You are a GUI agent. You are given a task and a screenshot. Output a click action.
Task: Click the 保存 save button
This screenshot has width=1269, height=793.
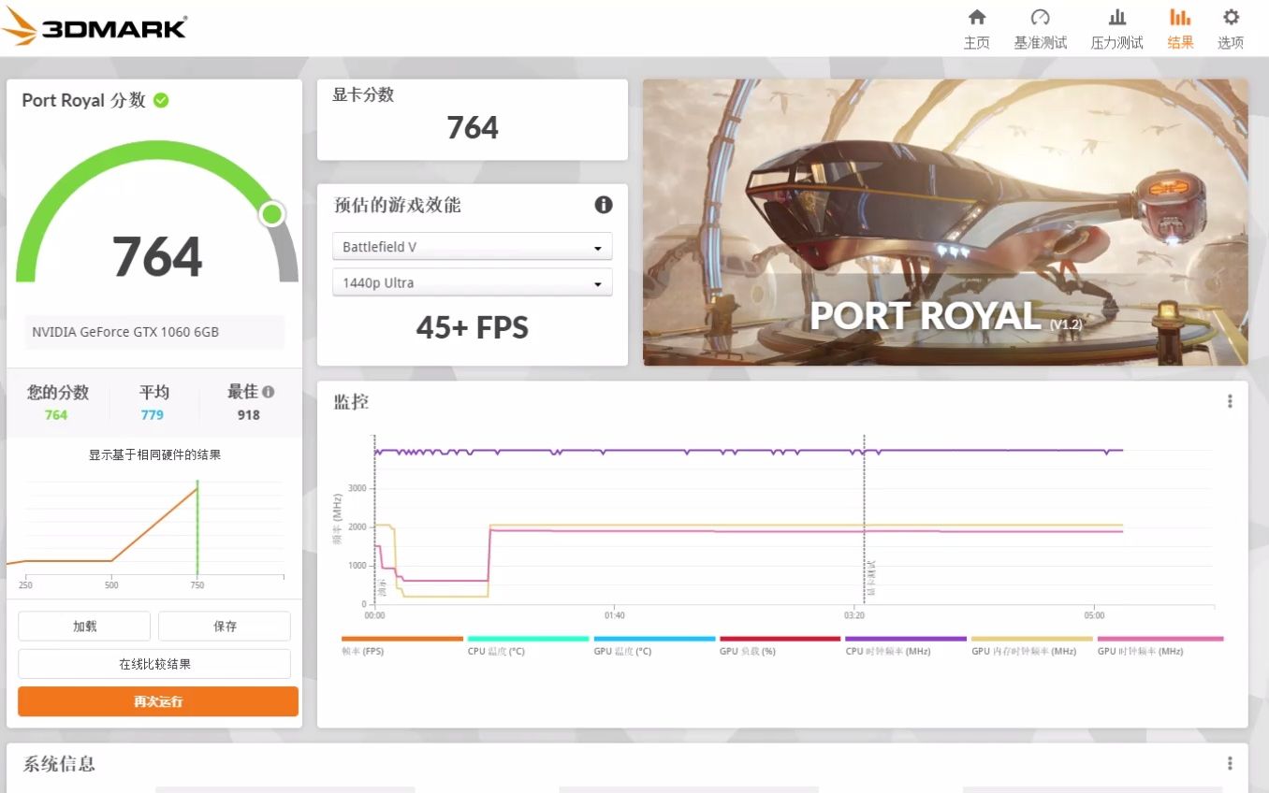pyautogui.click(x=225, y=627)
